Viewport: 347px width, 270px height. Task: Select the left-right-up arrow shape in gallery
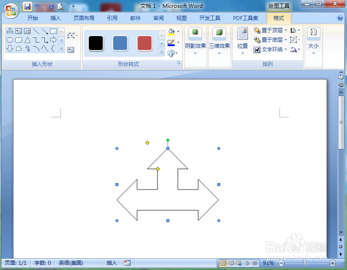pos(10,31)
